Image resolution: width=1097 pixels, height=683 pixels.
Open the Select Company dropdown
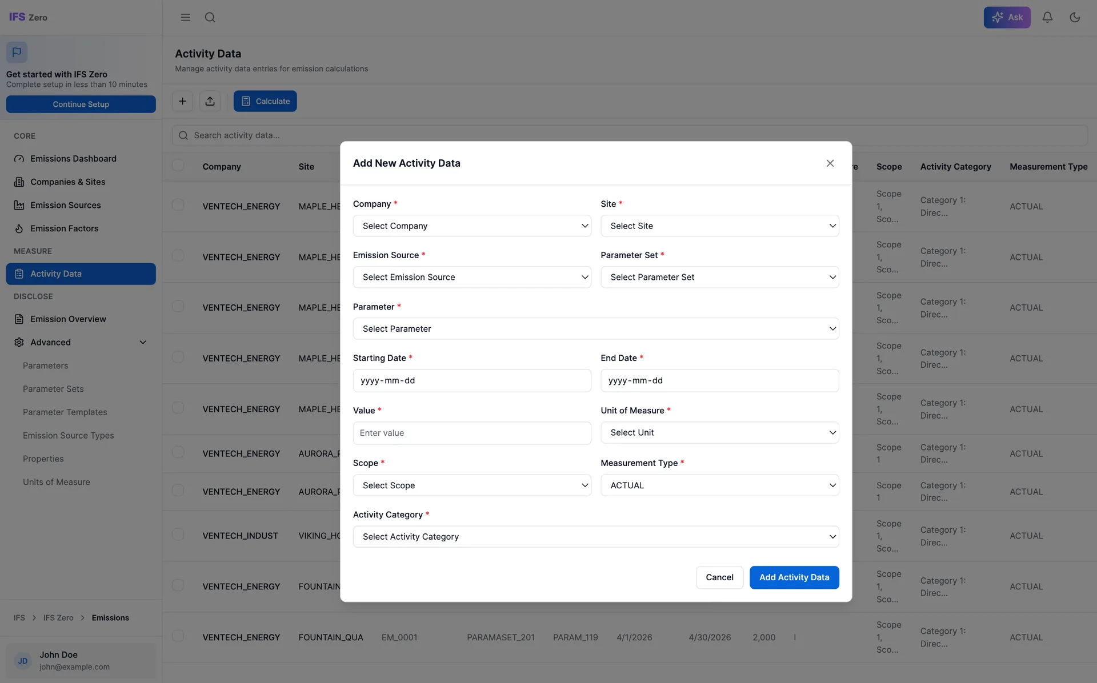(472, 226)
